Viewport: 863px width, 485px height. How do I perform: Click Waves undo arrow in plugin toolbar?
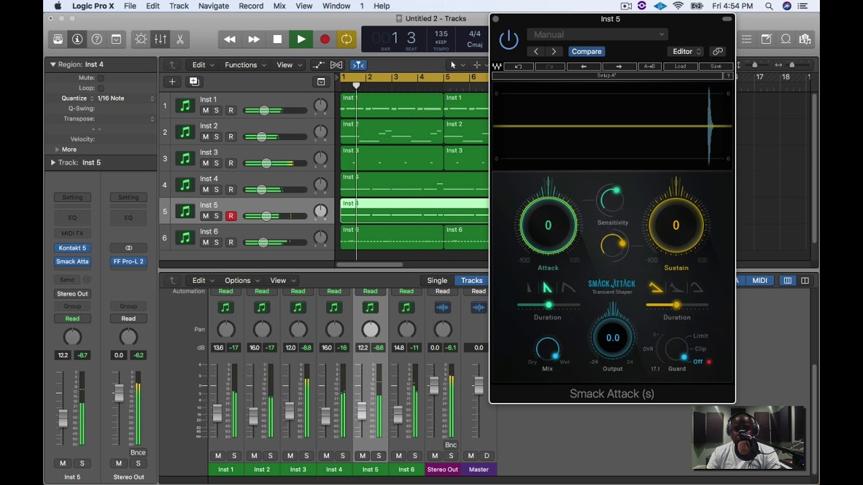coord(518,67)
